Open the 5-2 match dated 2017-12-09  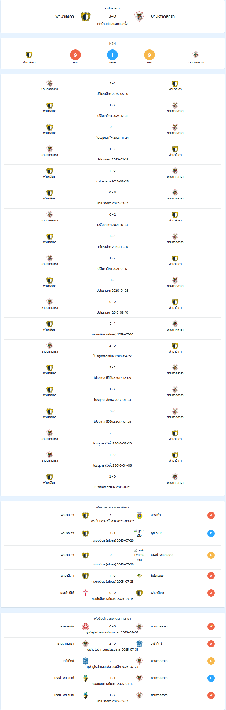(112, 372)
